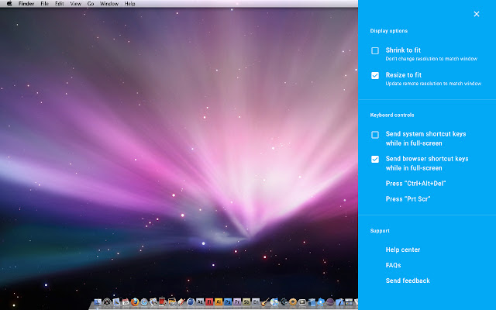Uncheck the Resize to fit option
Screen dimensions: 496x310
click(x=375, y=76)
